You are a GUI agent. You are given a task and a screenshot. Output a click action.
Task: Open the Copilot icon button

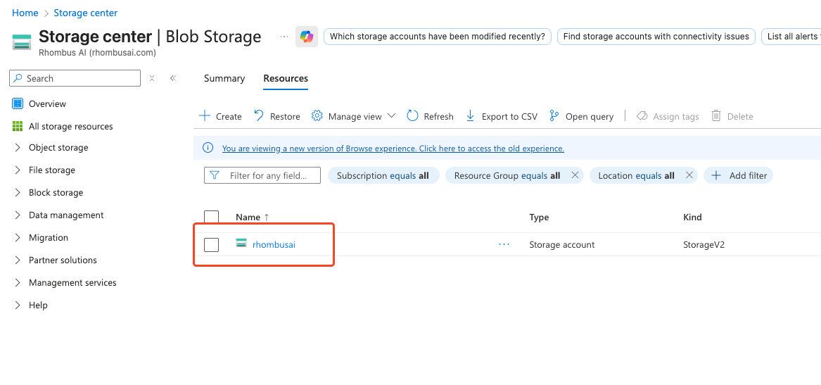306,37
